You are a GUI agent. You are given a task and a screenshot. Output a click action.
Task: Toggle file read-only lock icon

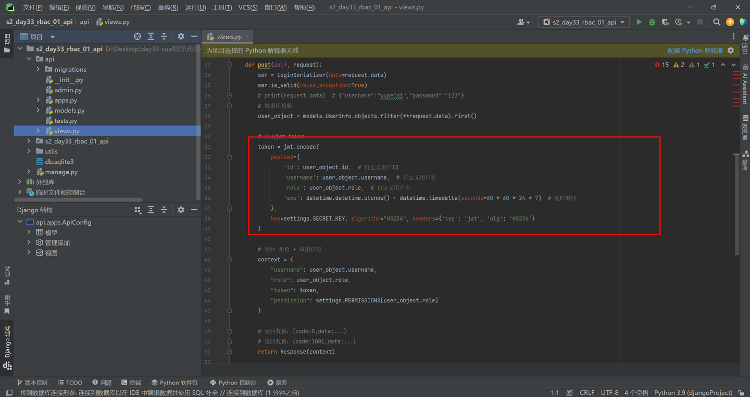(x=740, y=393)
